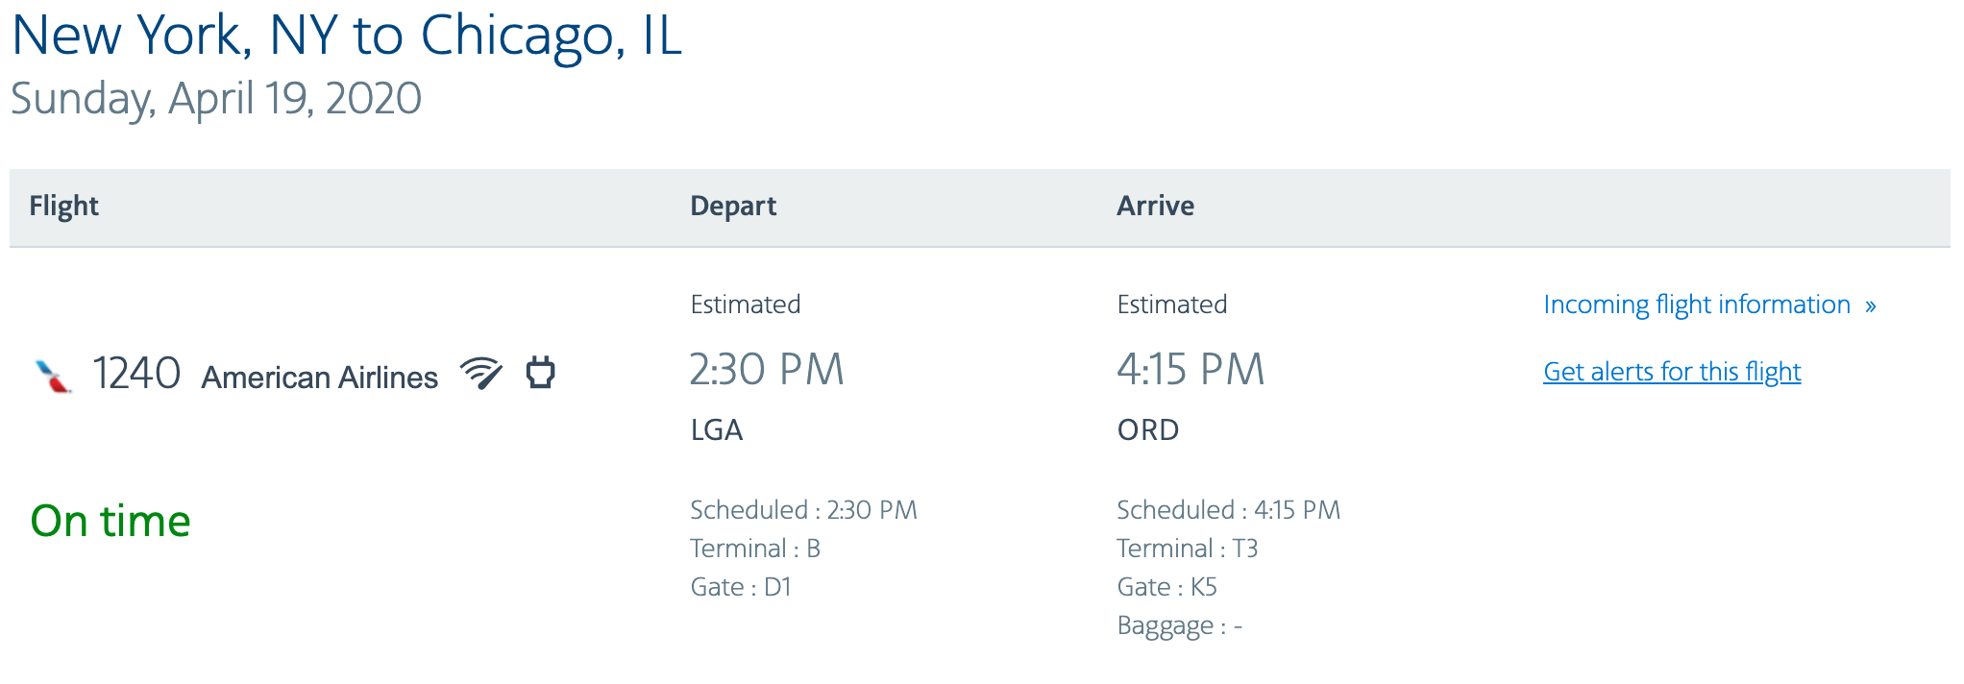1964x684 pixels.
Task: Click the Arrive column header
Action: point(1156,206)
